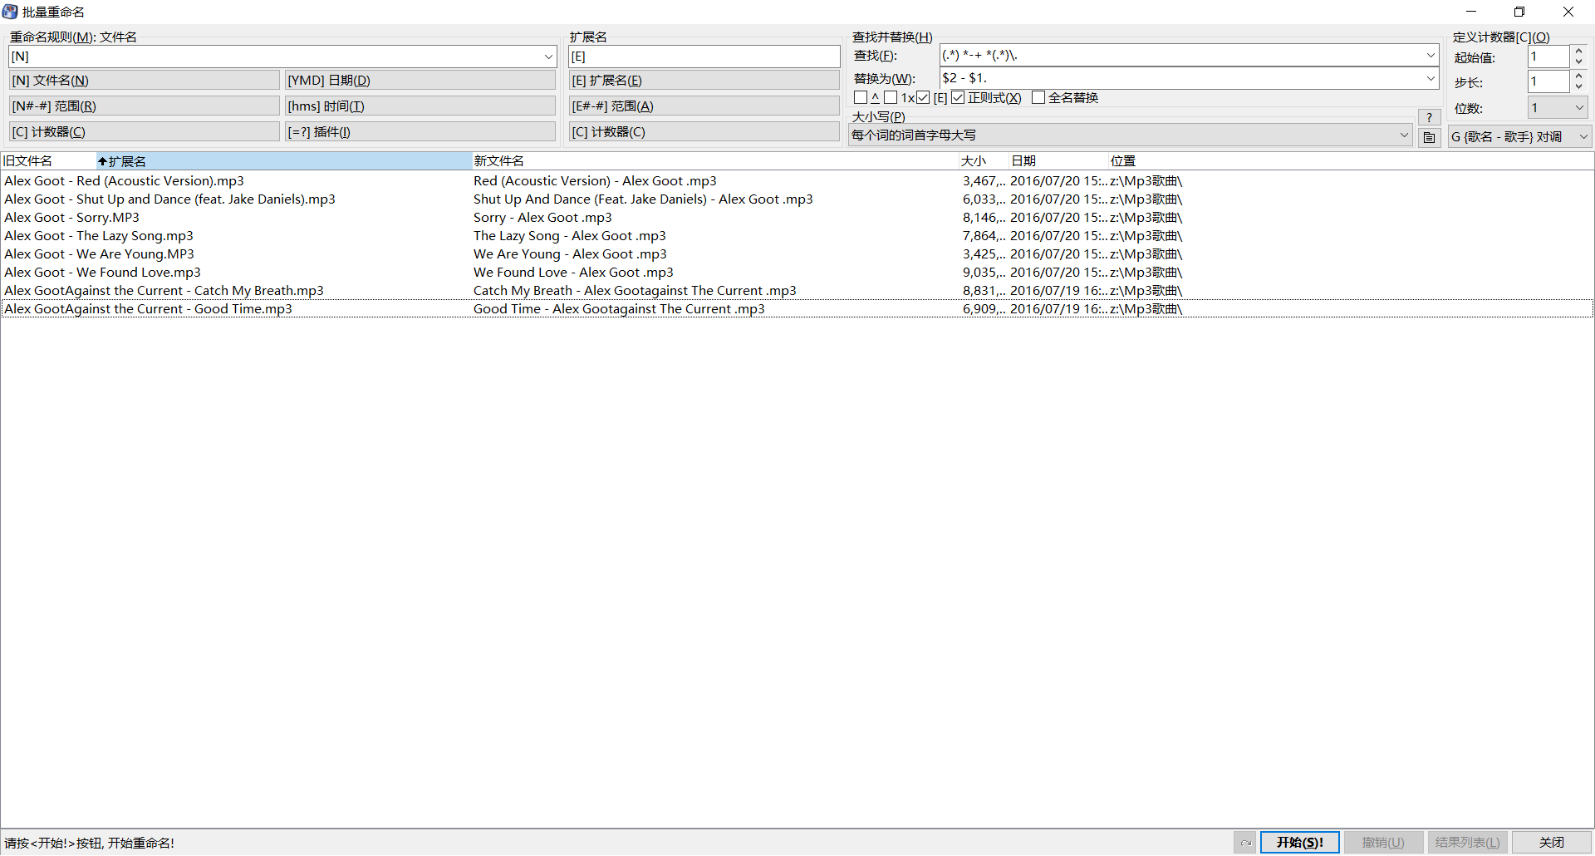The width and height of the screenshot is (1595, 856).
Task: Sort by the 日期 date column header
Action: (1058, 161)
